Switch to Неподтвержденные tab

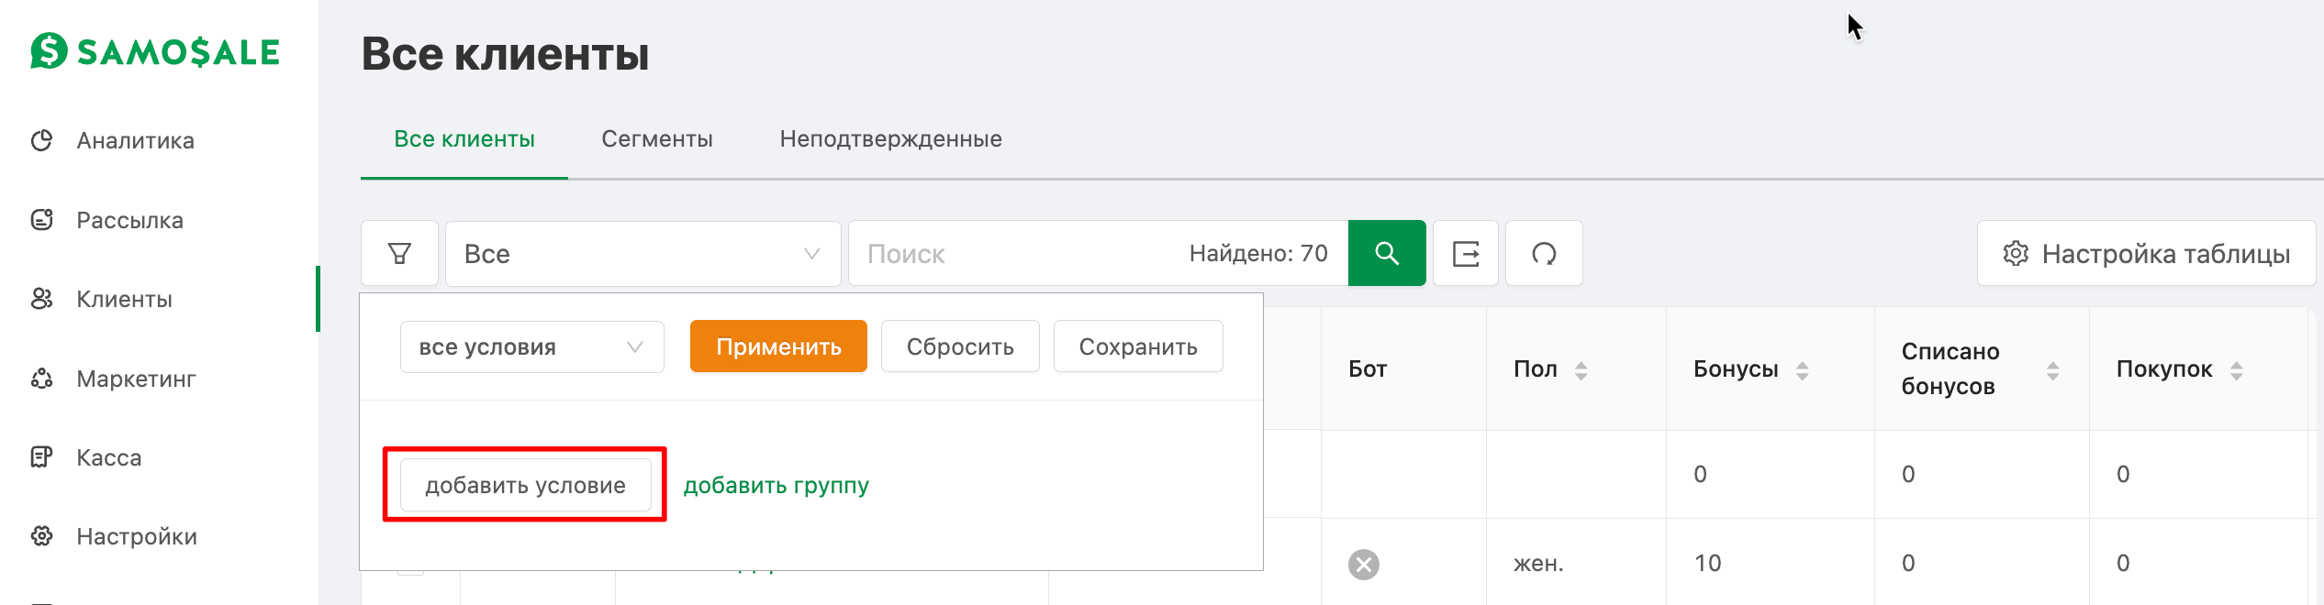click(x=890, y=139)
